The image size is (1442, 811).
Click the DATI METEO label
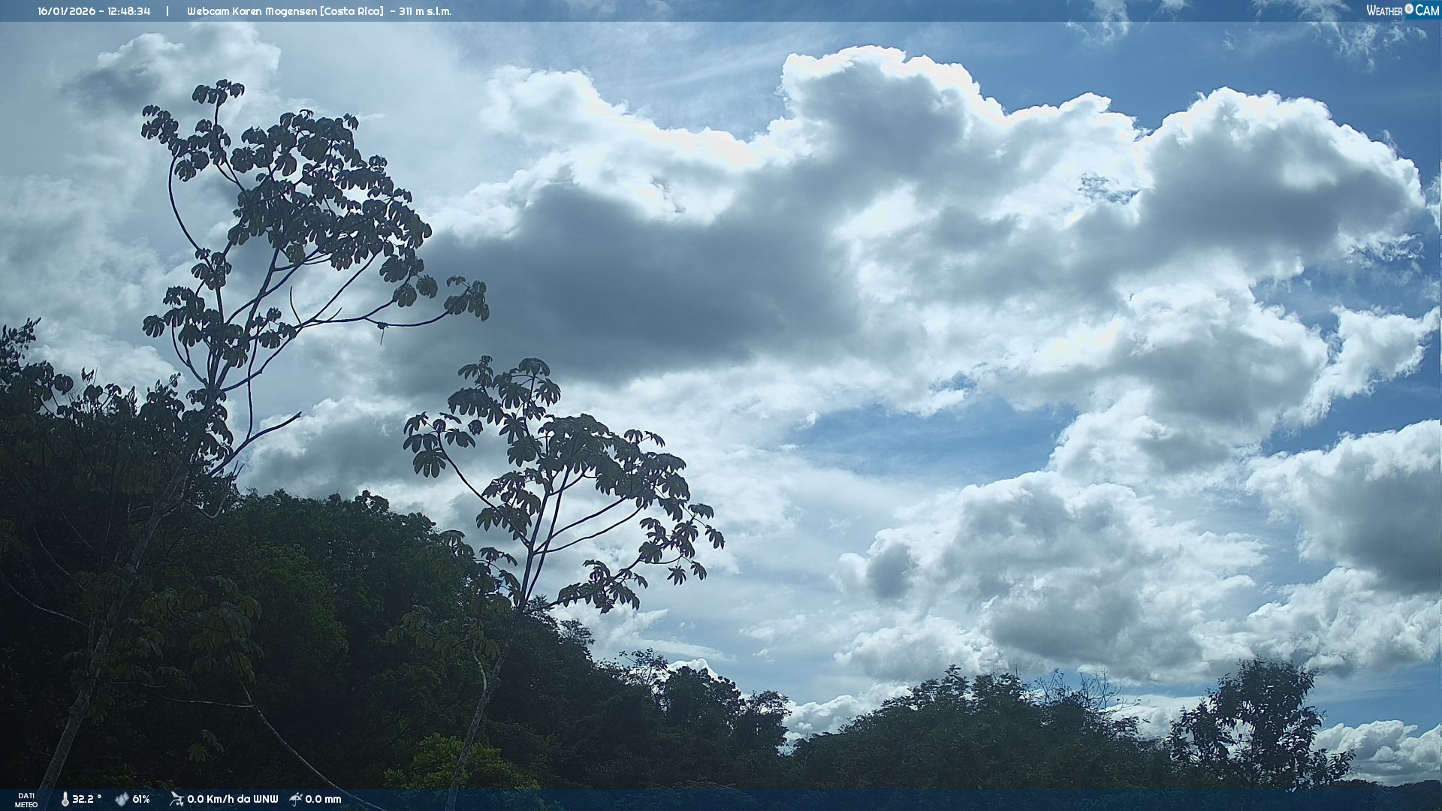point(26,800)
